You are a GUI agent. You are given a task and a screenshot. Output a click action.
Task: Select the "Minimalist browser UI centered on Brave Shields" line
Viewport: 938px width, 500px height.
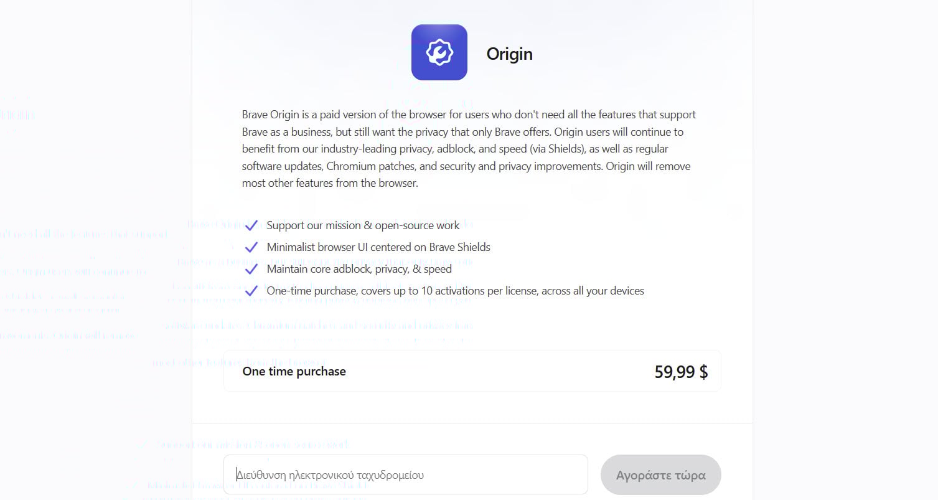click(x=378, y=247)
